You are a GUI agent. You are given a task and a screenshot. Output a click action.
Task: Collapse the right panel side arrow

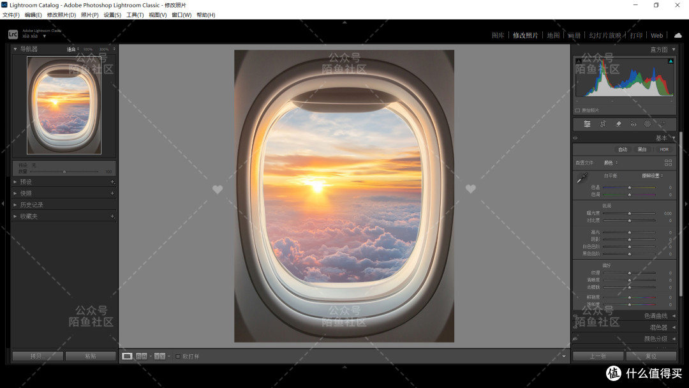click(x=686, y=204)
